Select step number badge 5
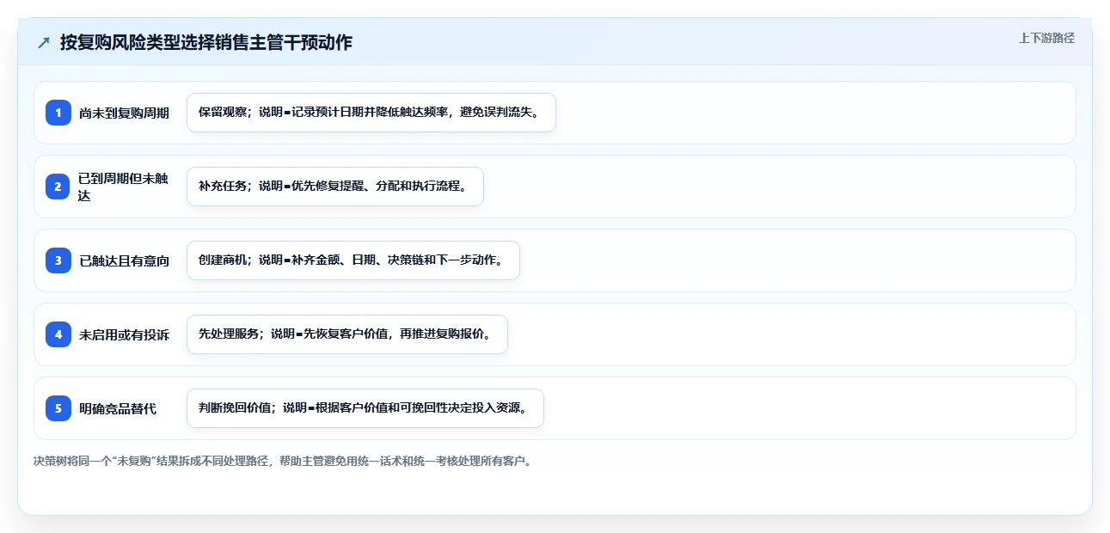Screen dimensions: 1110x533 click(x=58, y=408)
